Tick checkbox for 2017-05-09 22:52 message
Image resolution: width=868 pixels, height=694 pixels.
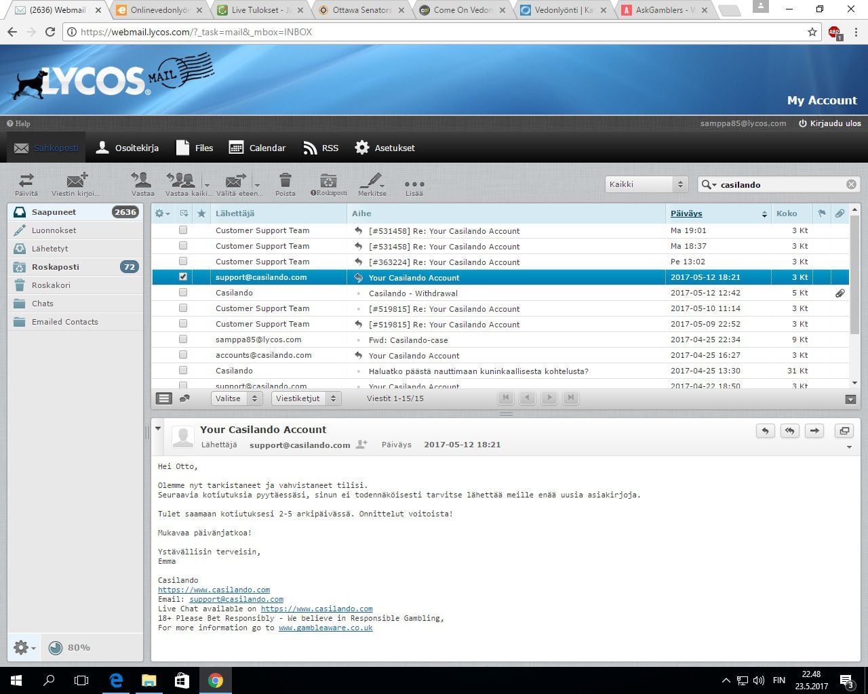point(183,324)
